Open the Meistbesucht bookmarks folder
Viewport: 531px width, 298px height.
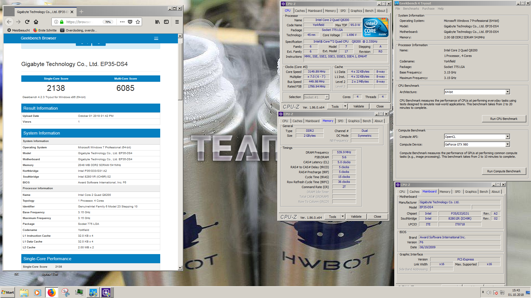19,30
